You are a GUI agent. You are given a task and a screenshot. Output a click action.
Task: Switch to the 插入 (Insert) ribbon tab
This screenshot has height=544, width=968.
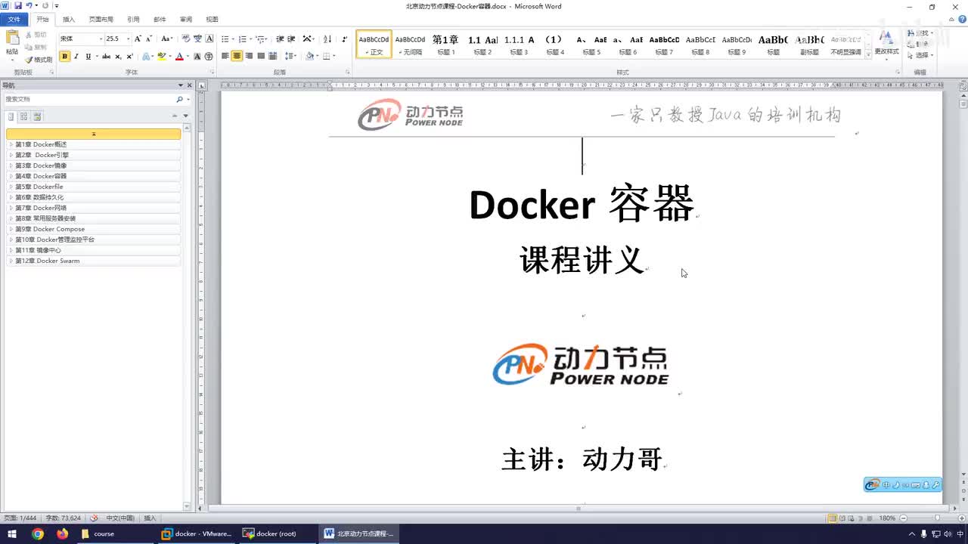pyautogui.click(x=69, y=19)
